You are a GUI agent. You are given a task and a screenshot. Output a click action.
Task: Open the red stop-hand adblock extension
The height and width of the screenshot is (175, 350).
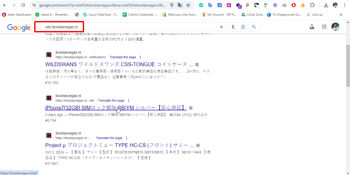tap(294, 5)
